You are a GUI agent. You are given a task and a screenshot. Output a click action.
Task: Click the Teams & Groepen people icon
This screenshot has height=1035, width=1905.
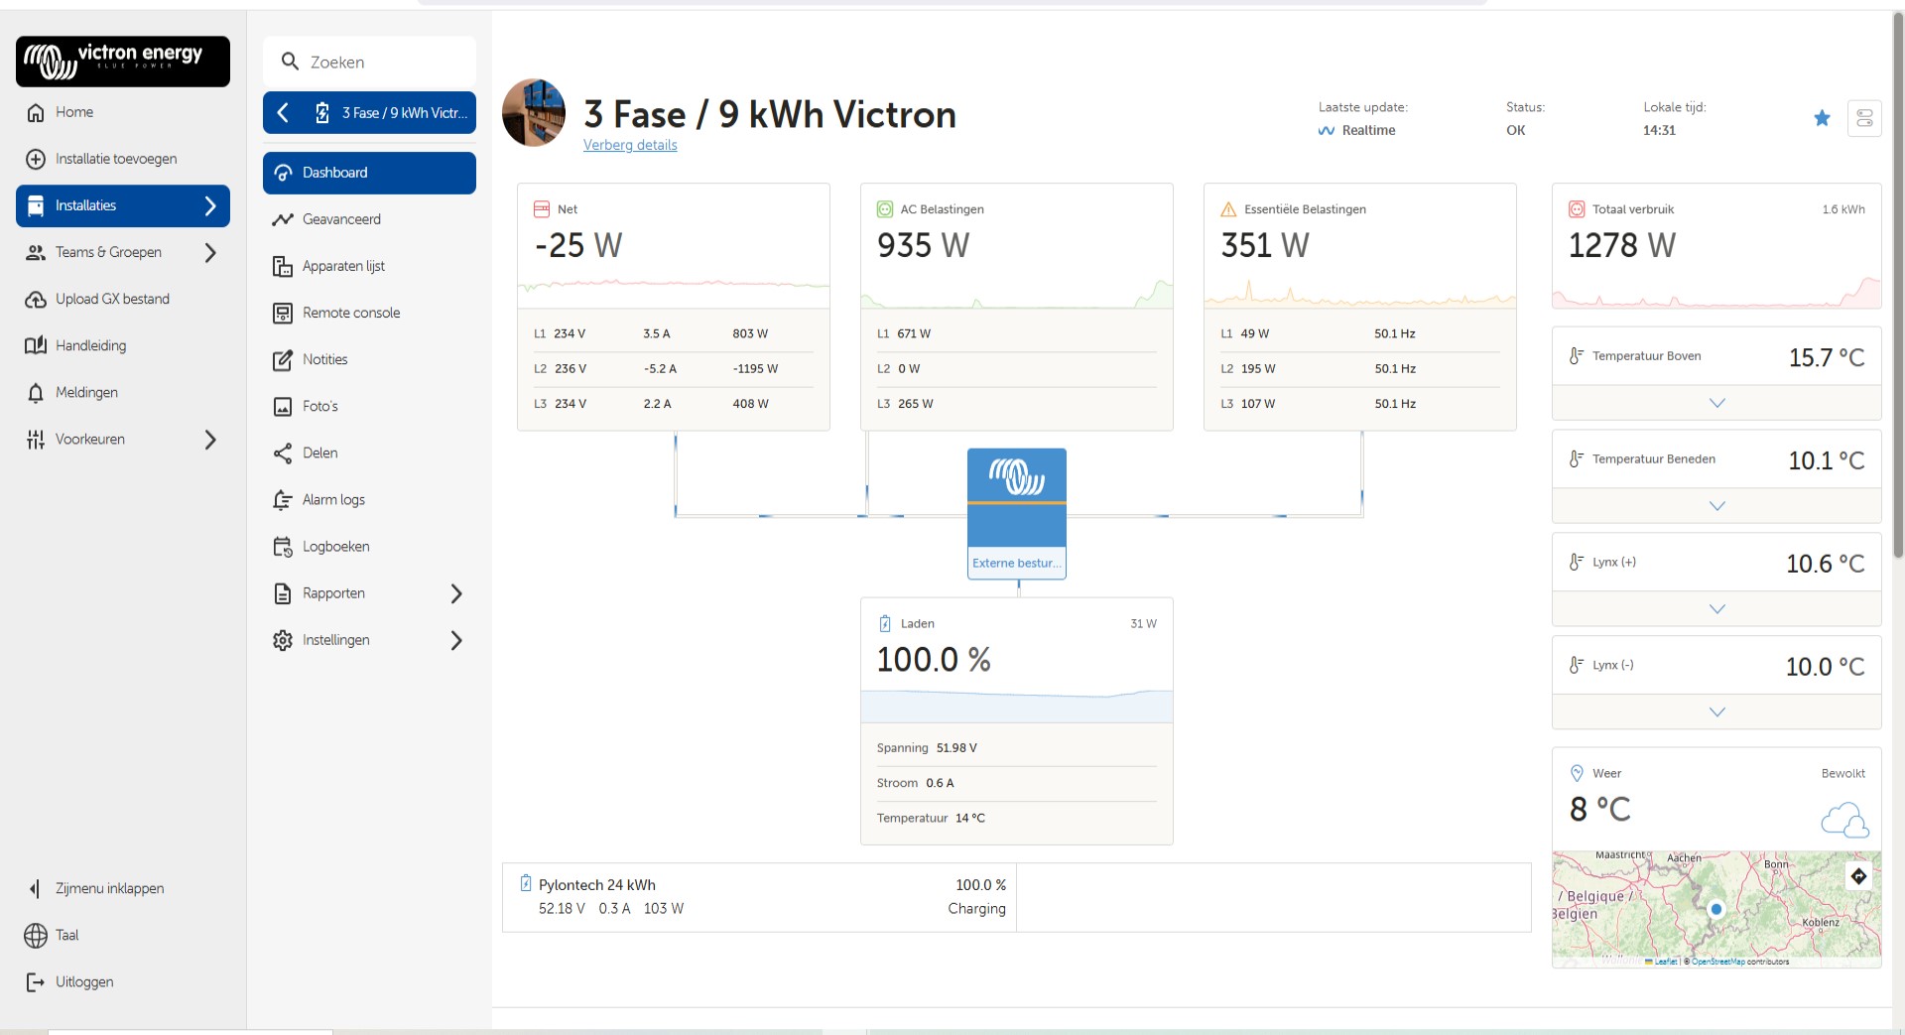(x=36, y=253)
